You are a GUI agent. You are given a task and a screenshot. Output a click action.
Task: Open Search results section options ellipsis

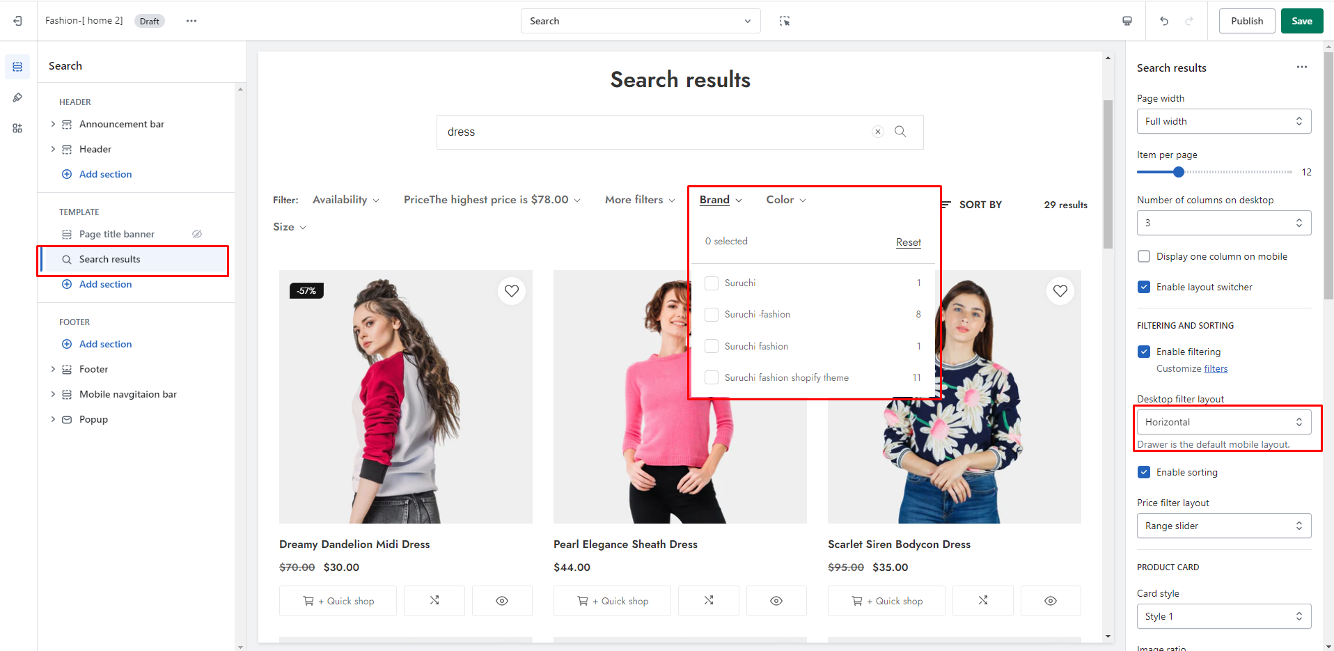click(1302, 67)
